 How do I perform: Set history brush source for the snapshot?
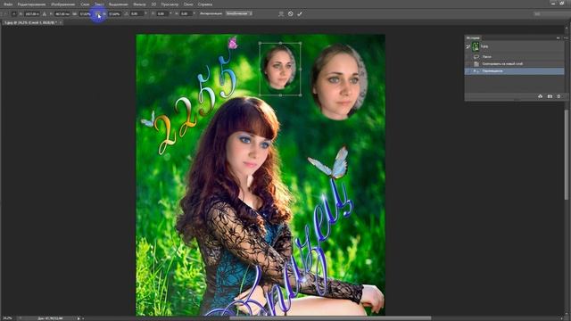pyautogui.click(x=468, y=46)
